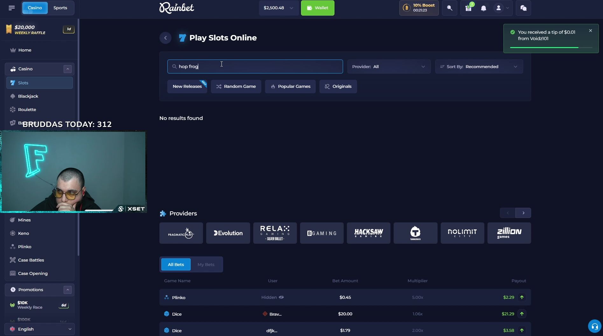Select Pragmatic Play provider
This screenshot has width=603, height=336.
pyautogui.click(x=181, y=233)
